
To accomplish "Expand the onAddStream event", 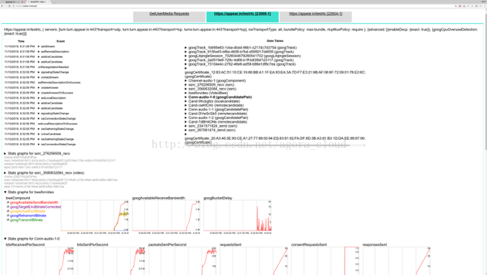I will [39, 77].
